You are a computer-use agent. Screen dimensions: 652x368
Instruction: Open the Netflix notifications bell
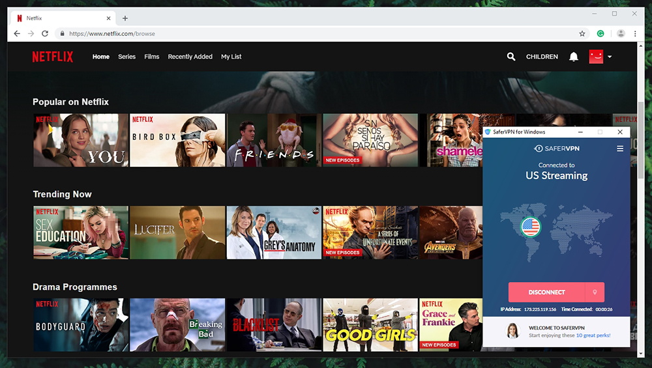click(x=573, y=57)
